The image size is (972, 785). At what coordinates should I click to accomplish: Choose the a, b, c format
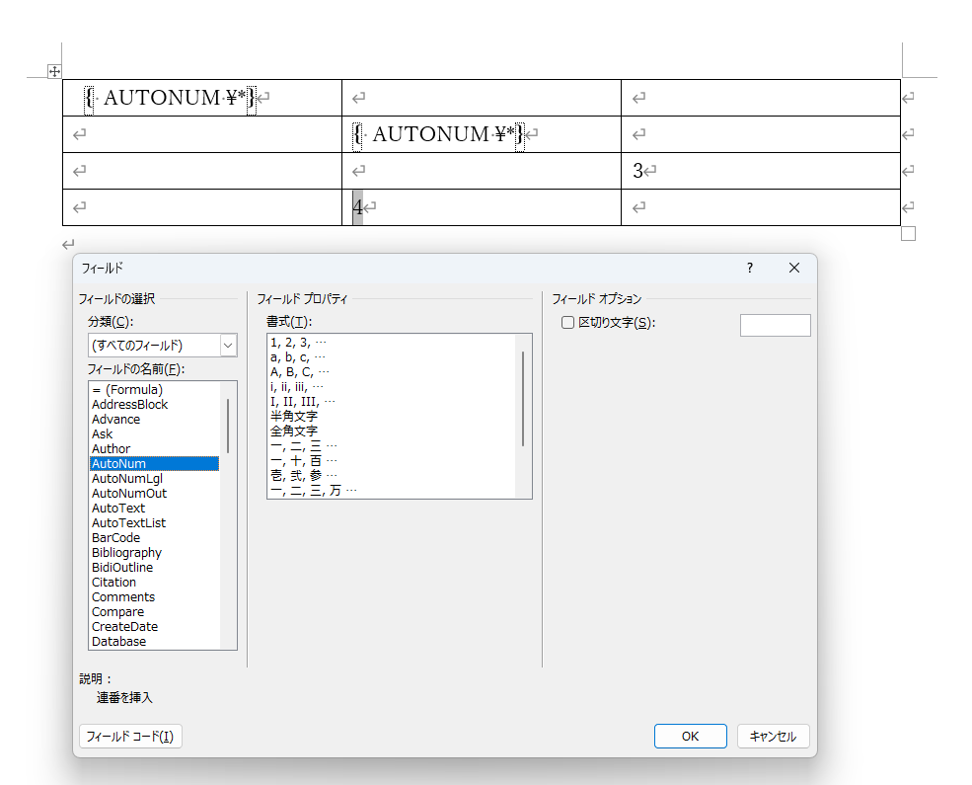click(297, 356)
